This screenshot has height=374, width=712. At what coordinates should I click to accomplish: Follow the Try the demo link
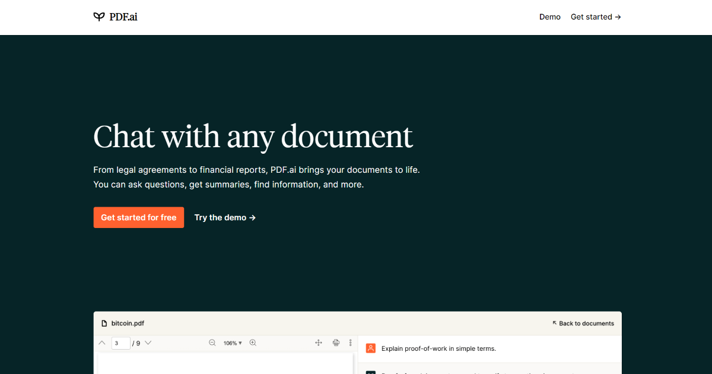(224, 217)
